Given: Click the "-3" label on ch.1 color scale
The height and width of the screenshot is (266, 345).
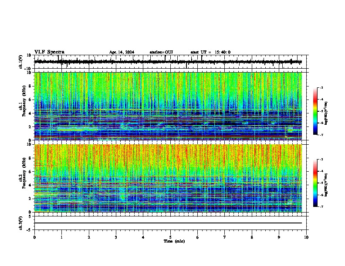Looking at the screenshot, I should [321, 87].
